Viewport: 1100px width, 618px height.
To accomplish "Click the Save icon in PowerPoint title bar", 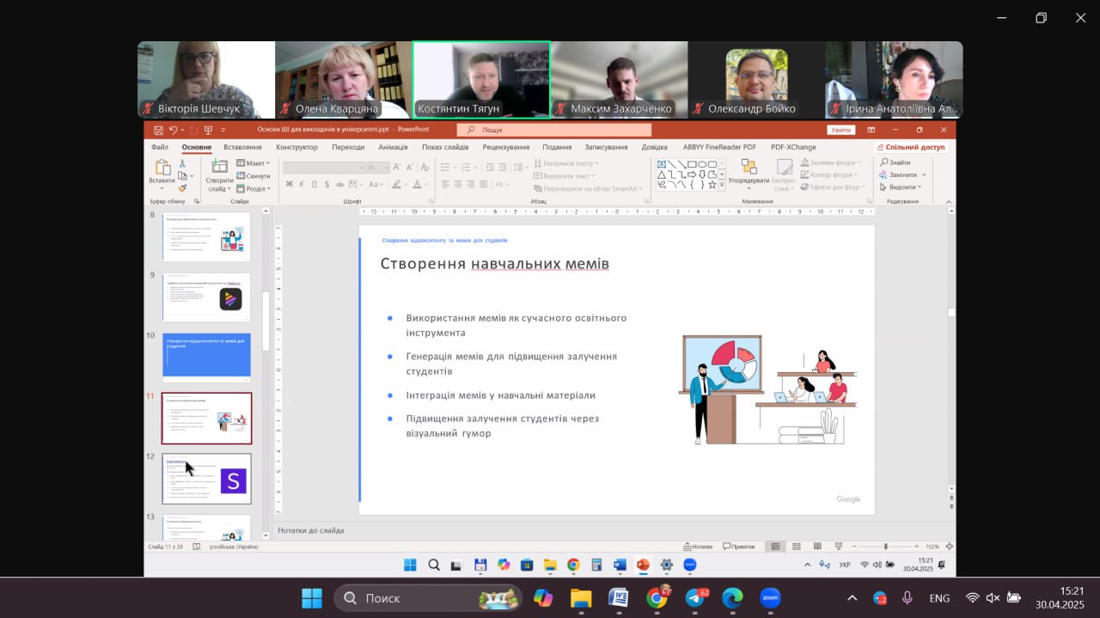I will (x=158, y=130).
